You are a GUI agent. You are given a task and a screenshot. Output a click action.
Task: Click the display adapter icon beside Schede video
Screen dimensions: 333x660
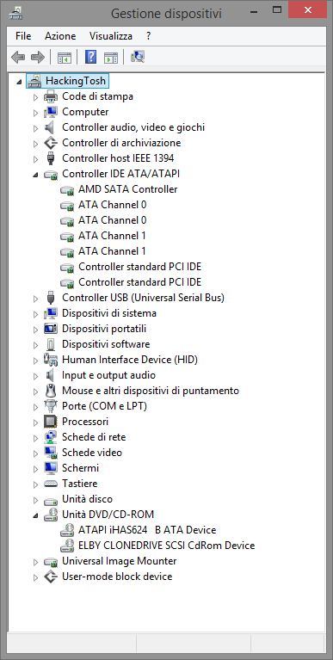(x=51, y=453)
